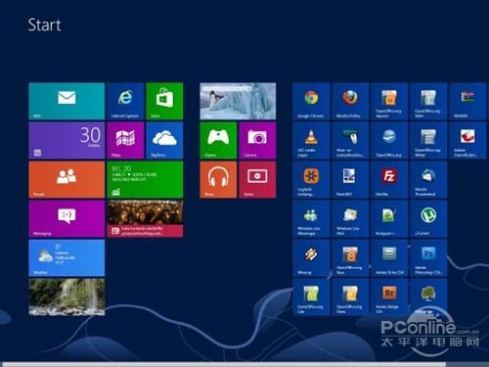The height and width of the screenshot is (367, 489).
Task: Open the Weather tile
Action: [x=67, y=257]
